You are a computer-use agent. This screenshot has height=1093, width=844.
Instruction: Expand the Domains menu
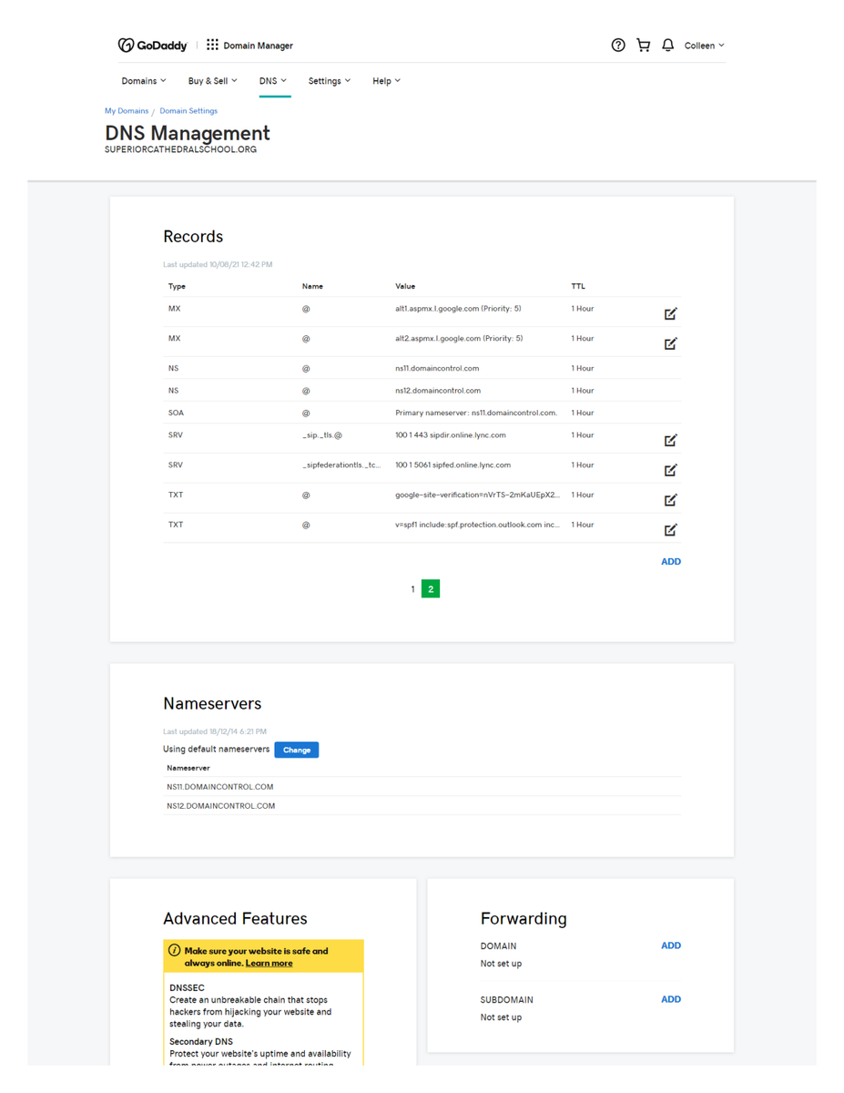click(x=144, y=81)
